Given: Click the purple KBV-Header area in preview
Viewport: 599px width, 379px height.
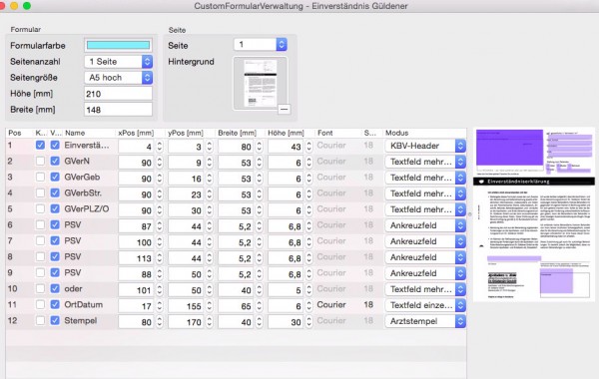Looking at the screenshot, I should 509,148.
